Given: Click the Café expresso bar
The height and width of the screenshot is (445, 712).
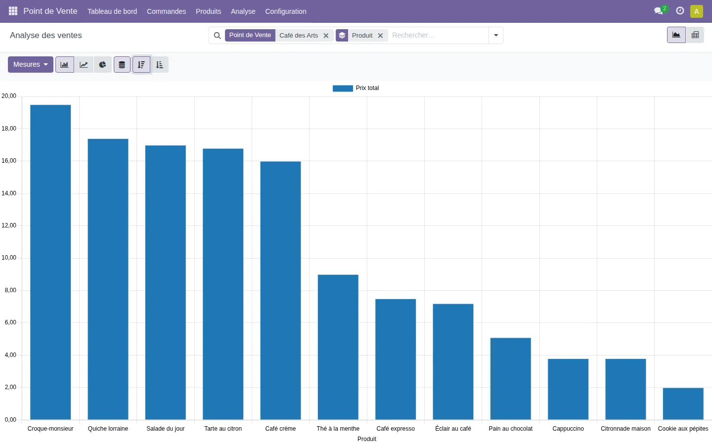Looking at the screenshot, I should 396,359.
